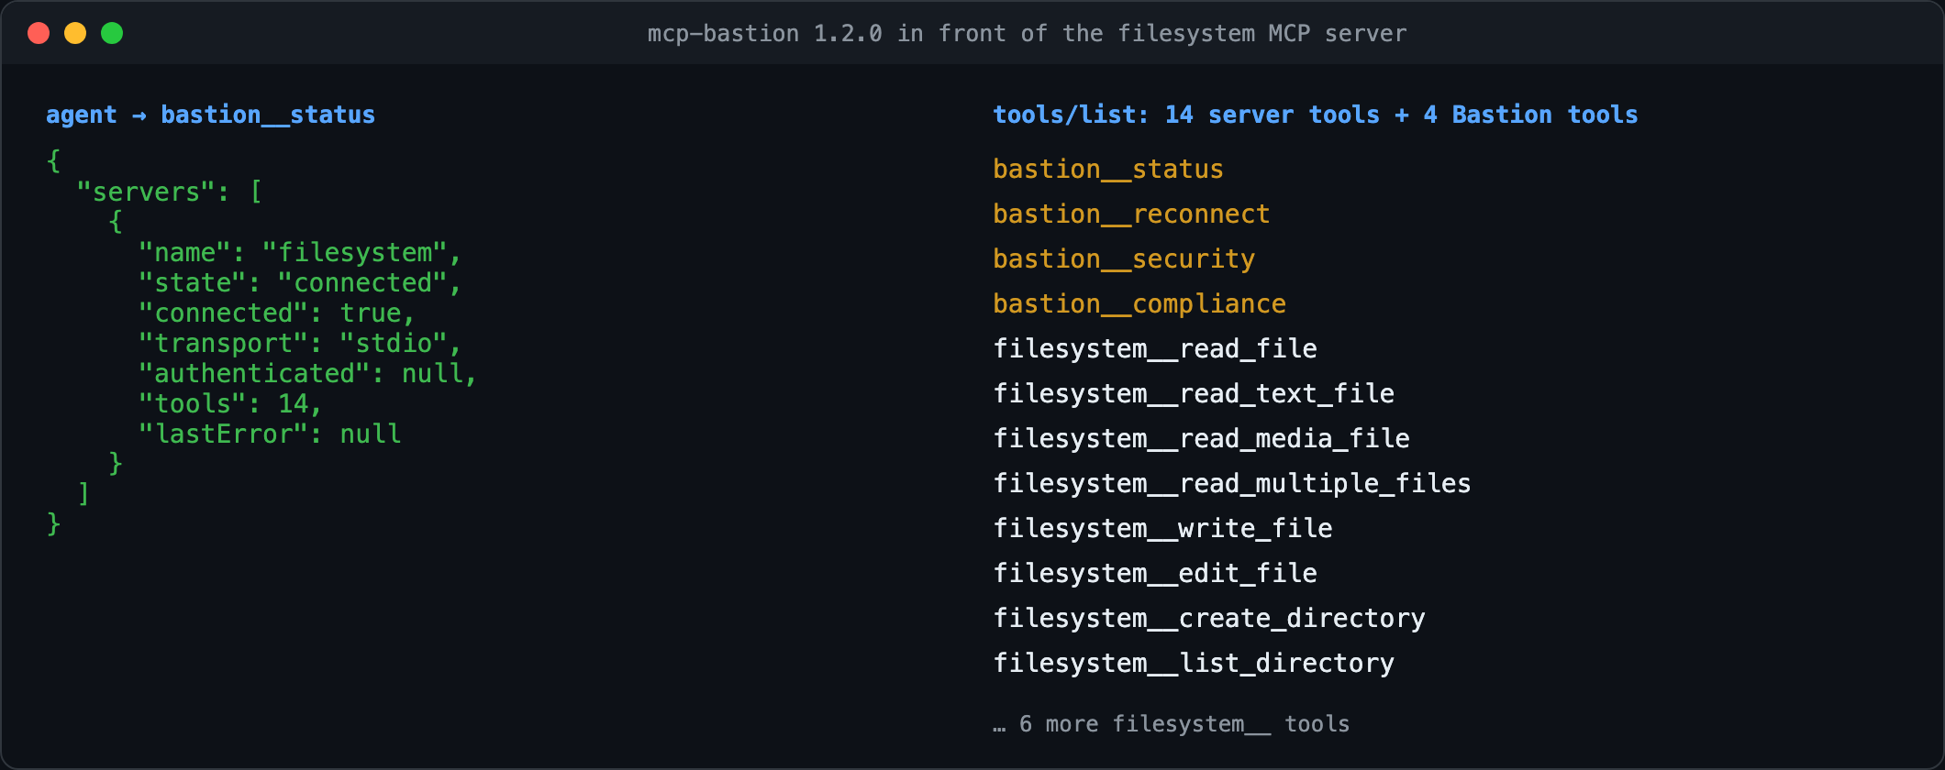Screen dimensions: 1945x770
Task: Click the 'tools/list: 14 server tools' heading
Action: [1315, 115]
